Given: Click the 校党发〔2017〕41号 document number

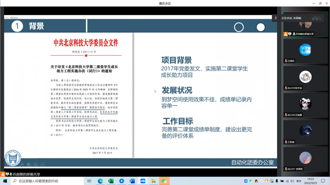Looking at the screenshot, I should coord(84,52).
